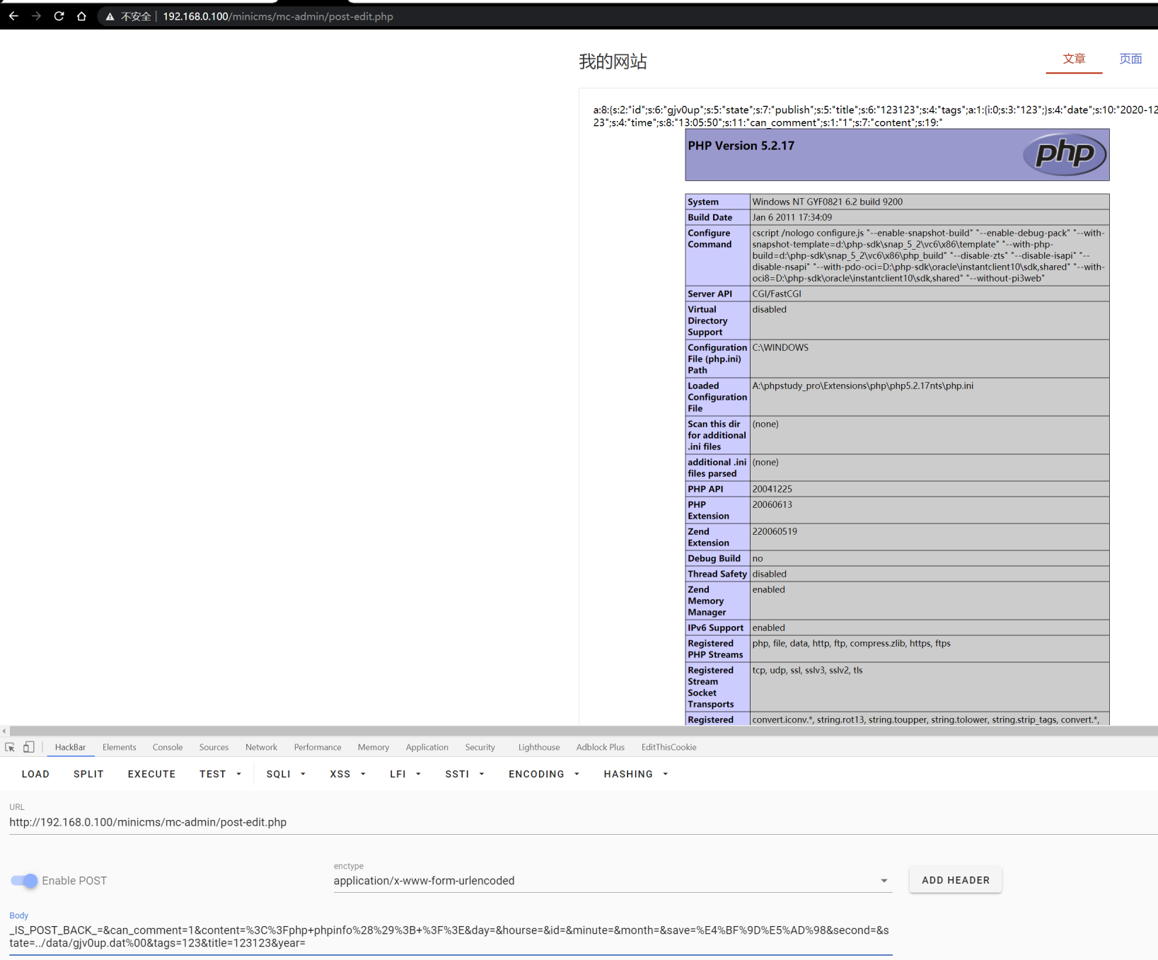This screenshot has height=960, width=1158.
Task: Select the 页面 tab on the webpage
Action: point(1130,59)
